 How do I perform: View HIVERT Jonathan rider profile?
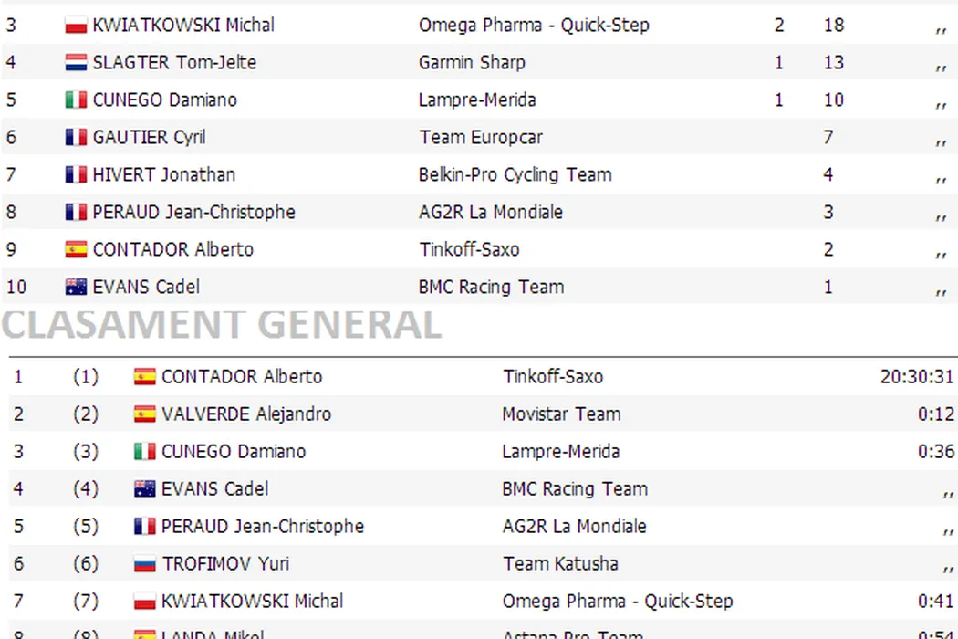tap(163, 175)
